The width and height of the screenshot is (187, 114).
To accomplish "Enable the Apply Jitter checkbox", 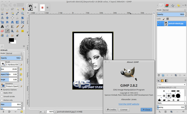I will [2, 93].
